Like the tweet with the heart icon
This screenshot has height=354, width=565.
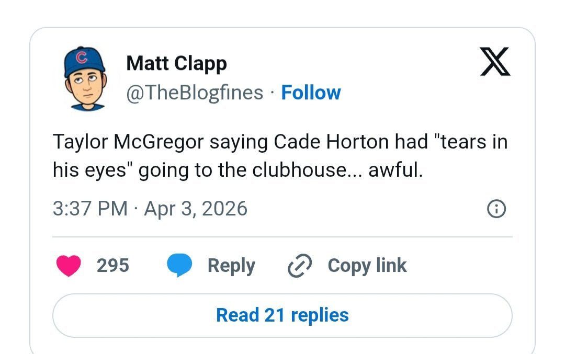point(68,266)
